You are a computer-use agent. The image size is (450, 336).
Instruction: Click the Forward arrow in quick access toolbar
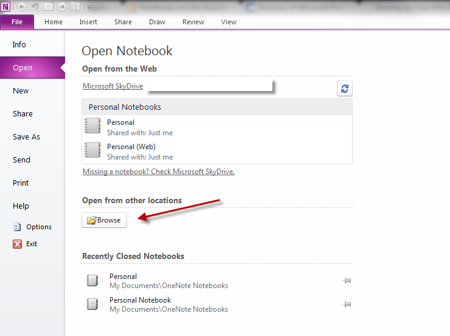[61, 7]
